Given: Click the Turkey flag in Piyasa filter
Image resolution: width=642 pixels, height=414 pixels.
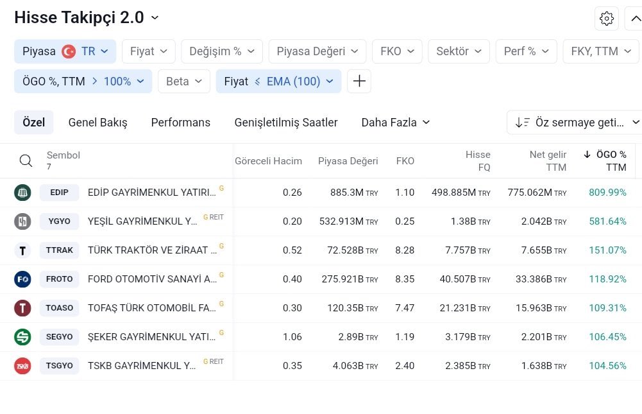Looking at the screenshot, I should (69, 51).
